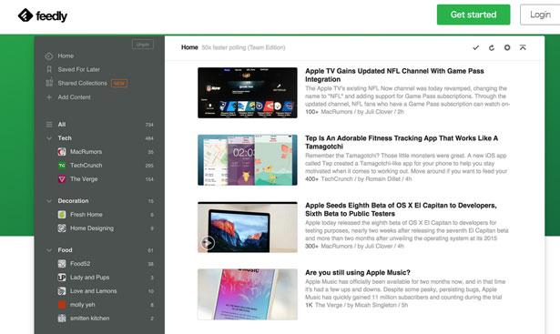Image resolution: width=560 pixels, height=334 pixels.
Task: Open Apple Seeds Eighth Beta headline
Action: [x=401, y=209]
